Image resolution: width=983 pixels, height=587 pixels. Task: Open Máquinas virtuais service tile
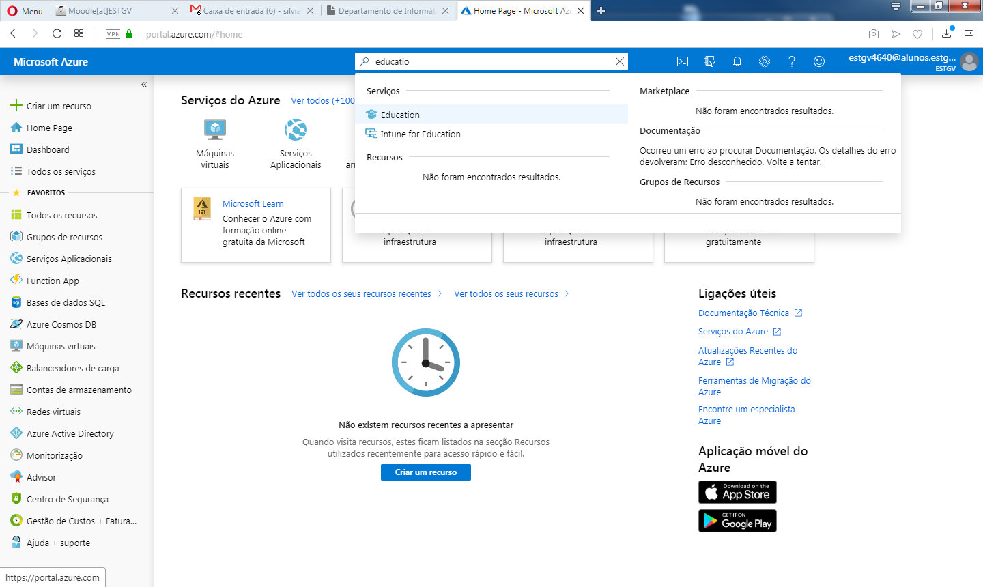(x=215, y=143)
